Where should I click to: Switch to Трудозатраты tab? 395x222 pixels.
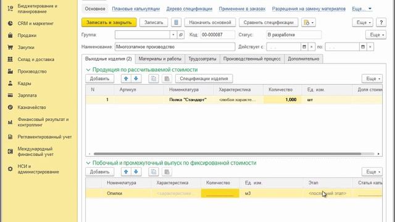tap(202, 59)
